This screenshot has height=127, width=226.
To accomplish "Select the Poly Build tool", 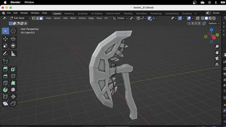I will 13,83.
